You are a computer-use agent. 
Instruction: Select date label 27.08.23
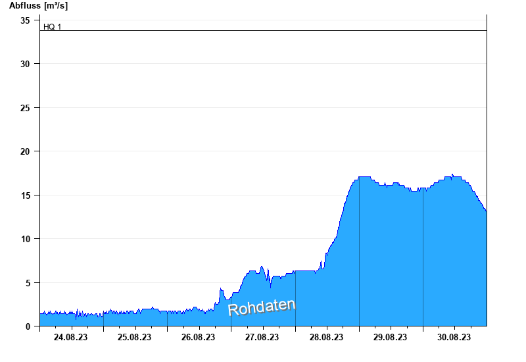[x=262, y=337]
